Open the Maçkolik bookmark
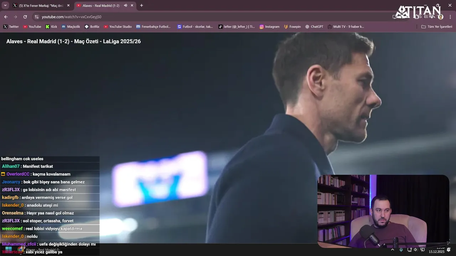Viewport: 456px width, 256px height. [71, 27]
